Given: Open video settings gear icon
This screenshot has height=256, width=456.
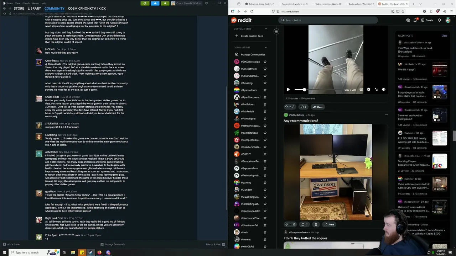Looking at the screenshot, I should [368, 90].
